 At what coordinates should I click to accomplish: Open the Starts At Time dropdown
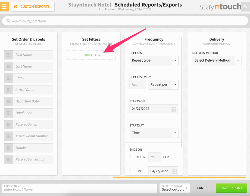click(154, 133)
